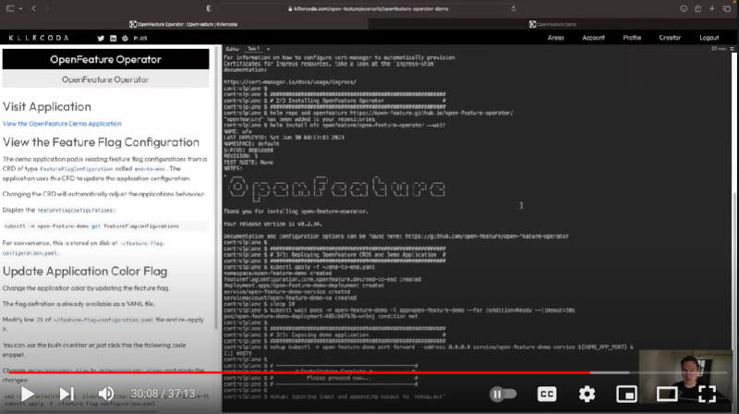Click the OpenFeature ASCII art in terminal
The width and height of the screenshot is (739, 414).
[x=337, y=188]
